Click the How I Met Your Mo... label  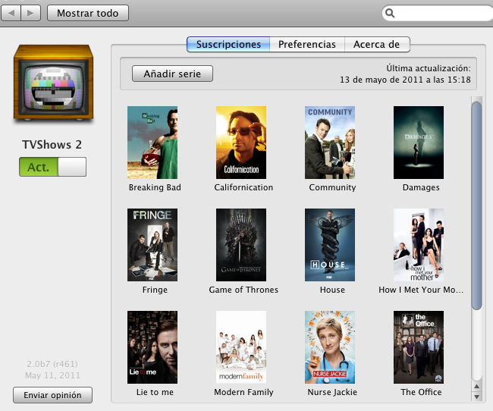[421, 290]
